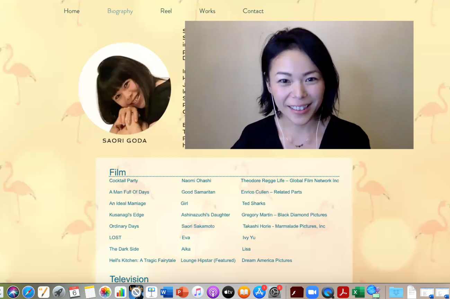Screen dimensions: 450x299
Task: Open Music app in Dock
Action: (197, 292)
